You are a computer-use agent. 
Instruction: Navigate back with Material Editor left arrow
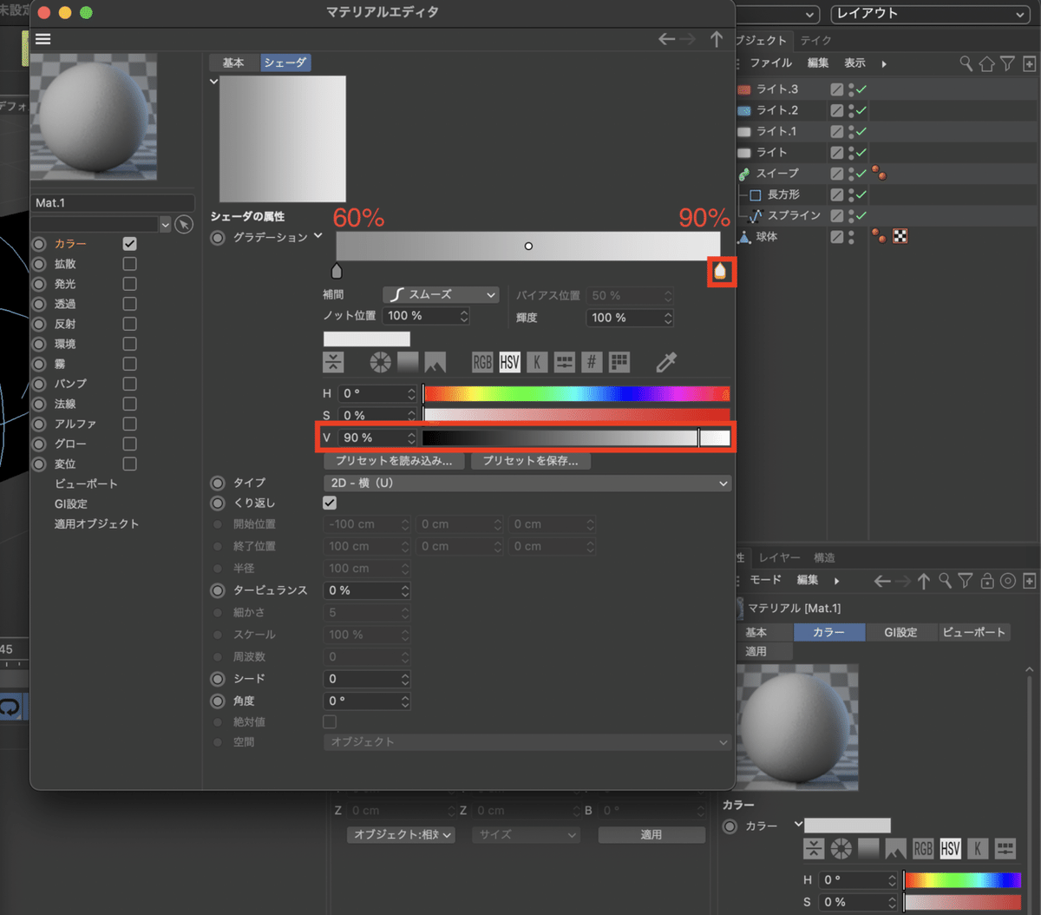pyautogui.click(x=666, y=39)
